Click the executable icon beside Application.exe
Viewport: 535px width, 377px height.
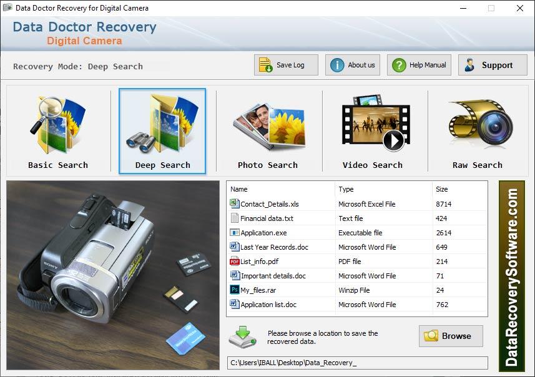(x=234, y=232)
